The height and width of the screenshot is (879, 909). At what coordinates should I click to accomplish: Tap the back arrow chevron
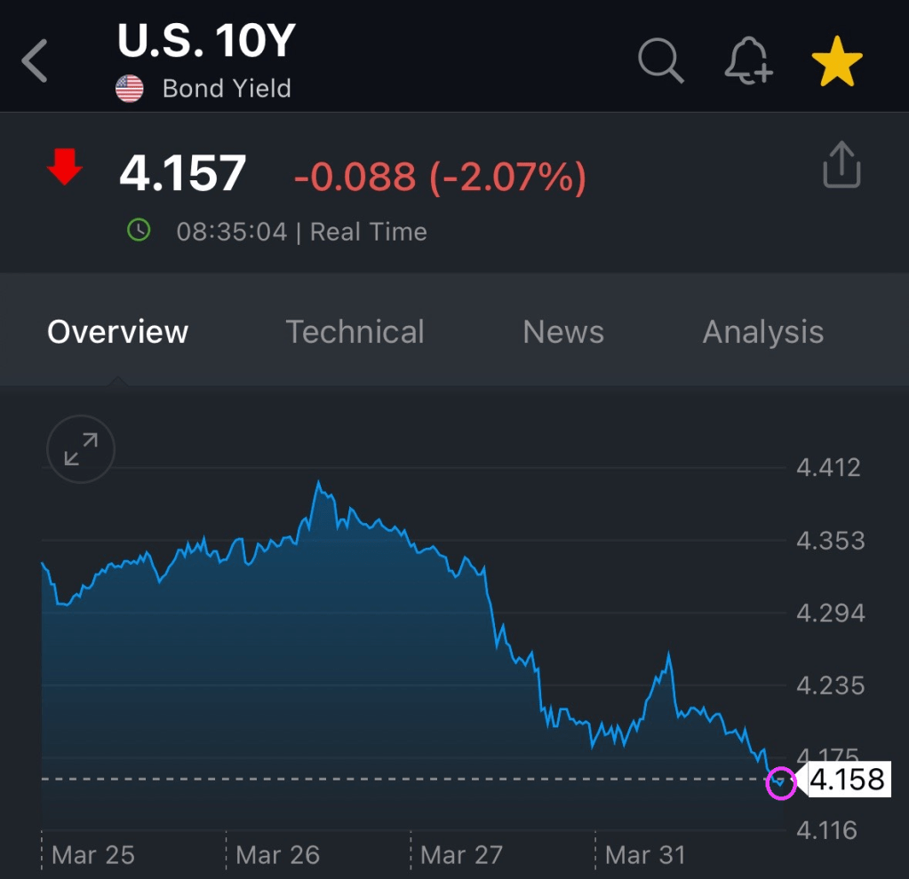pos(36,62)
